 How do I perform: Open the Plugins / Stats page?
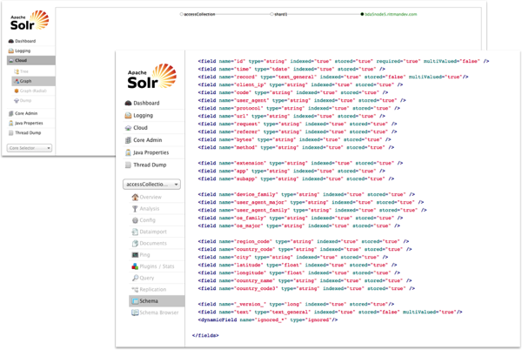[x=157, y=266]
